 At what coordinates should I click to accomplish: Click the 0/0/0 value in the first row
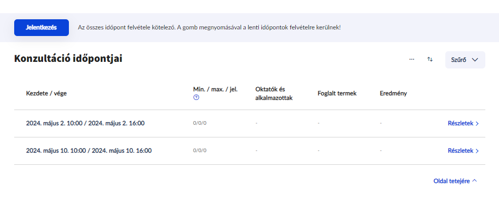click(x=200, y=123)
